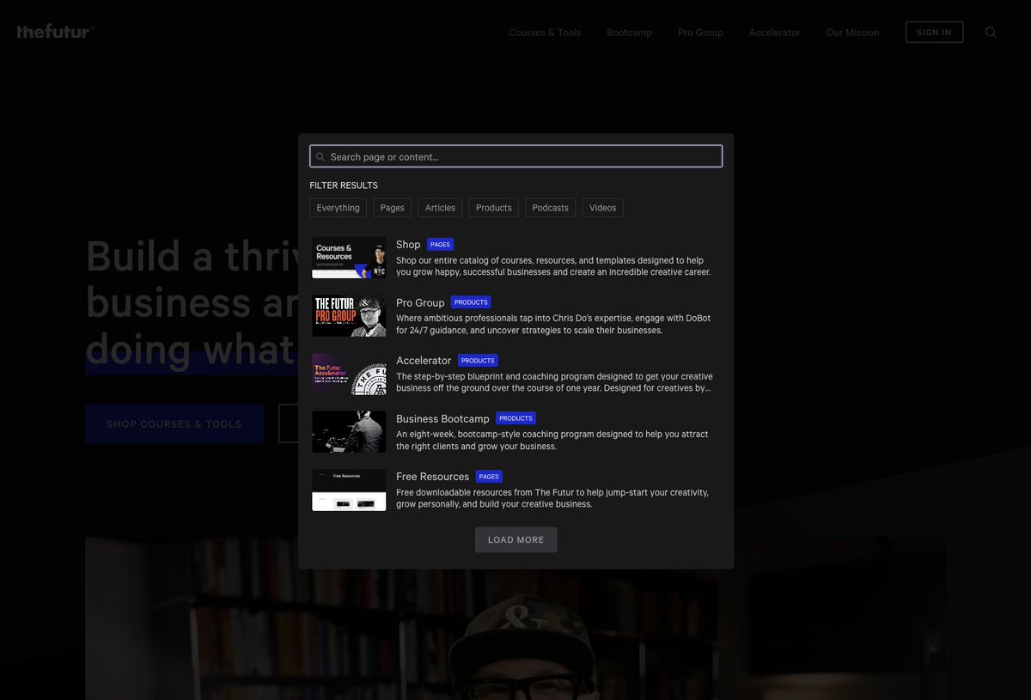Screen dimensions: 1031x700
Task: Click PRODUCTS badge beside Accelerator
Action: [x=478, y=361]
